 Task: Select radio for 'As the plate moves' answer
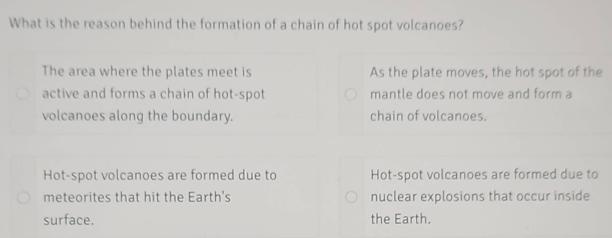click(351, 95)
